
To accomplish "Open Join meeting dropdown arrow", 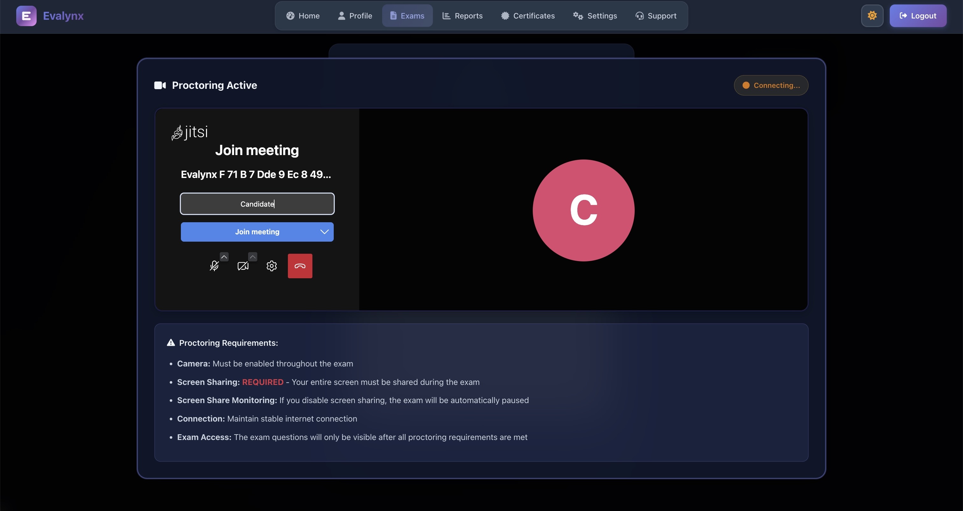I will tap(324, 232).
